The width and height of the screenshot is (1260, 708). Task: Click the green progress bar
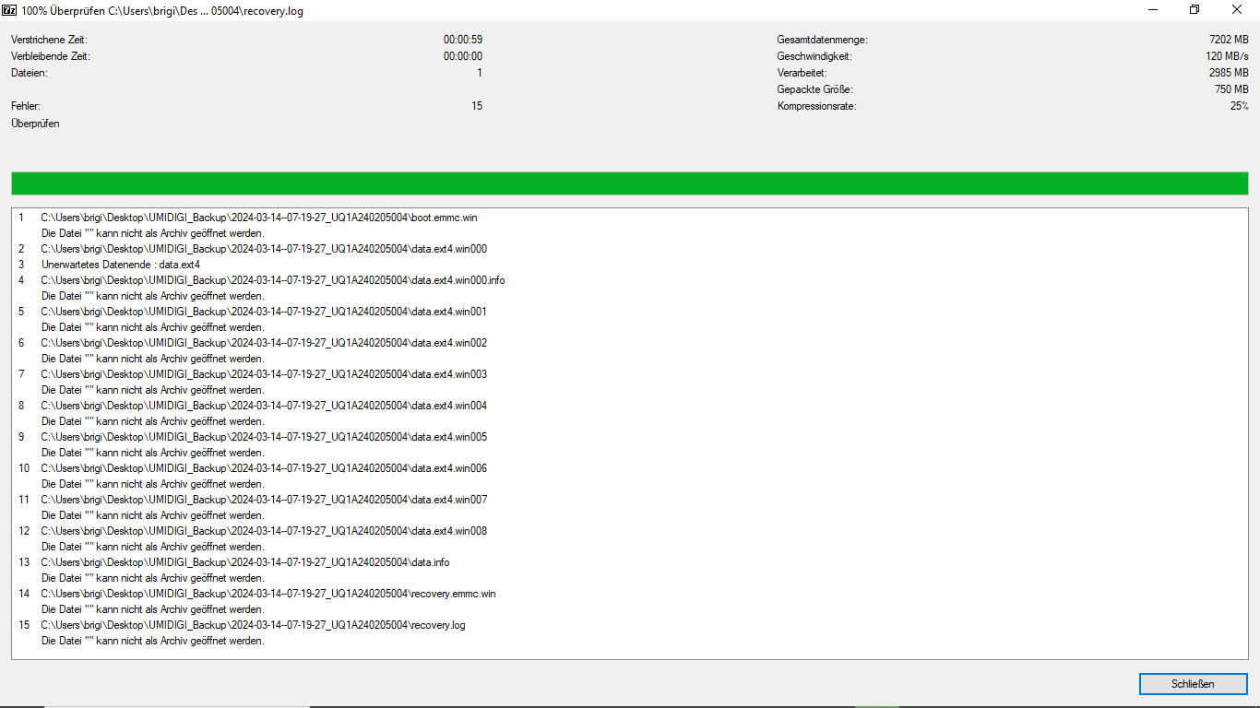point(629,183)
